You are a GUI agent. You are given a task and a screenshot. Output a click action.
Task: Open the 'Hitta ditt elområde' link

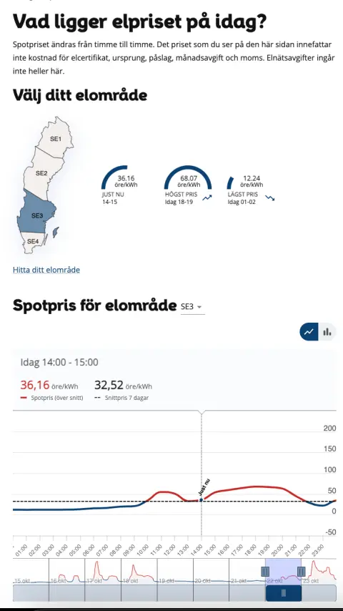46,270
